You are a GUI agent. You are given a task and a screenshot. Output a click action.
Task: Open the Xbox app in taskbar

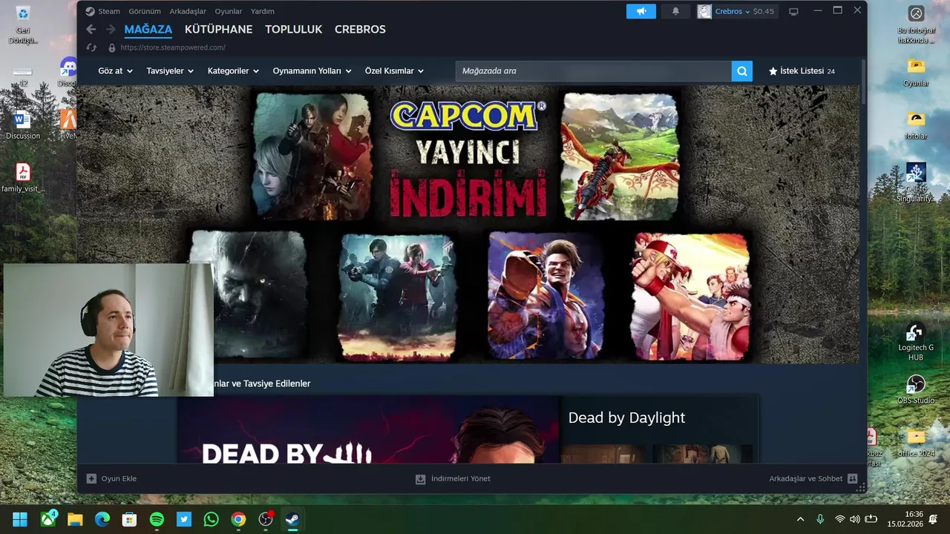pos(49,519)
